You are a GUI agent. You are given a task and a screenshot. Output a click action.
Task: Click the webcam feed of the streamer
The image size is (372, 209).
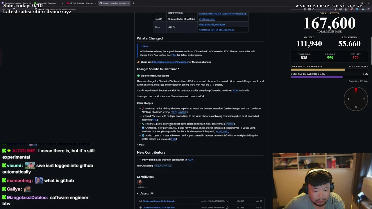[322, 181]
